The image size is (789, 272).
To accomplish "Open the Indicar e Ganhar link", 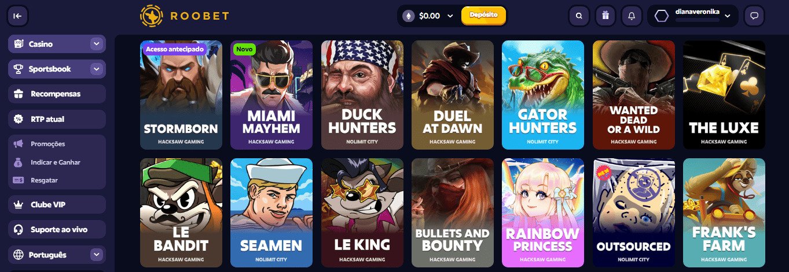I will pyautogui.click(x=55, y=162).
